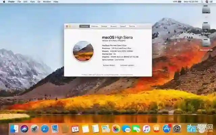Open the Edit menu
216x135 pixels.
point(25,2)
